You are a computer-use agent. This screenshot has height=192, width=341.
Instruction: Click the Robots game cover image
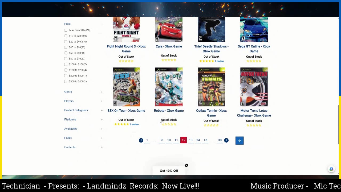click(x=169, y=87)
